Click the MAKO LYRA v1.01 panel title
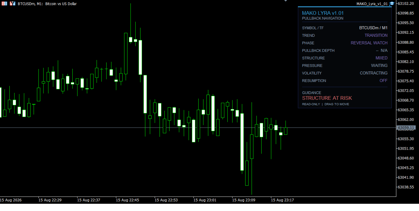 click(x=323, y=13)
